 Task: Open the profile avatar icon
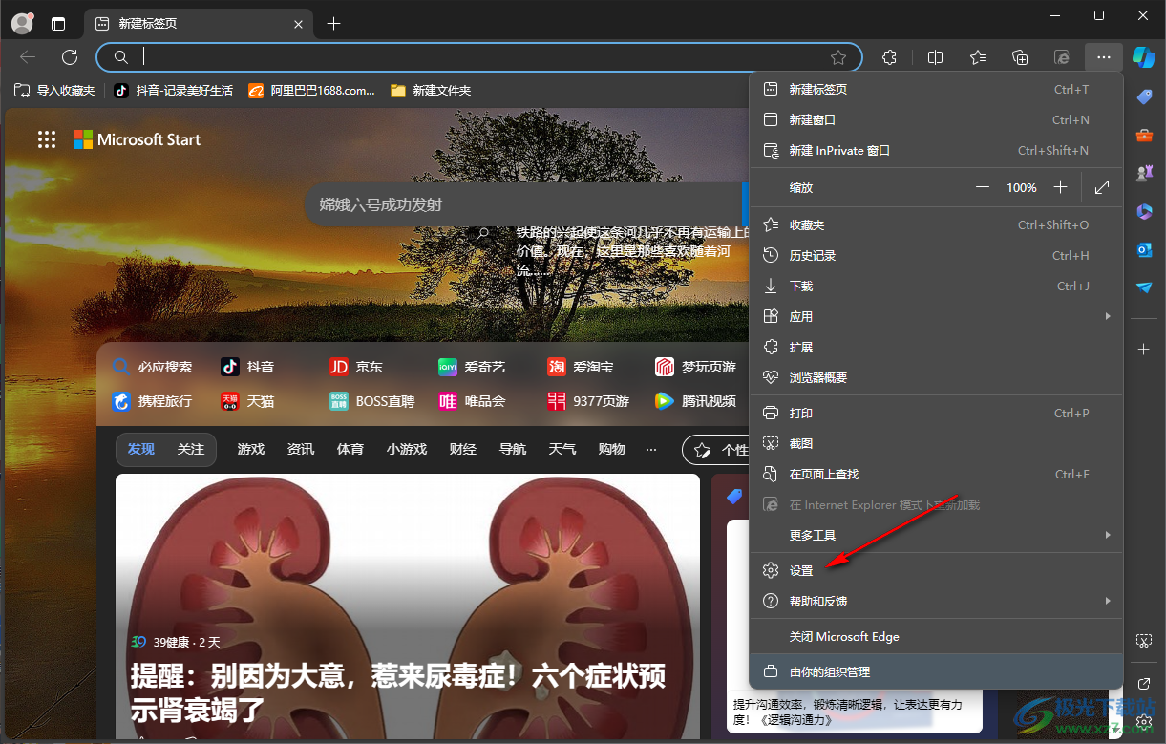point(21,23)
